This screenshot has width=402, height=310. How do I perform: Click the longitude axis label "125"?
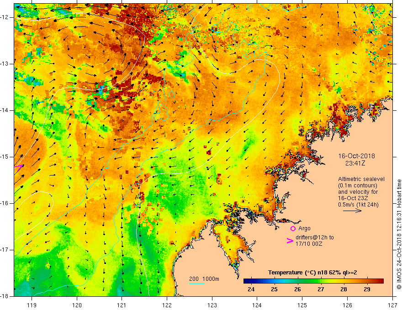click(302, 305)
